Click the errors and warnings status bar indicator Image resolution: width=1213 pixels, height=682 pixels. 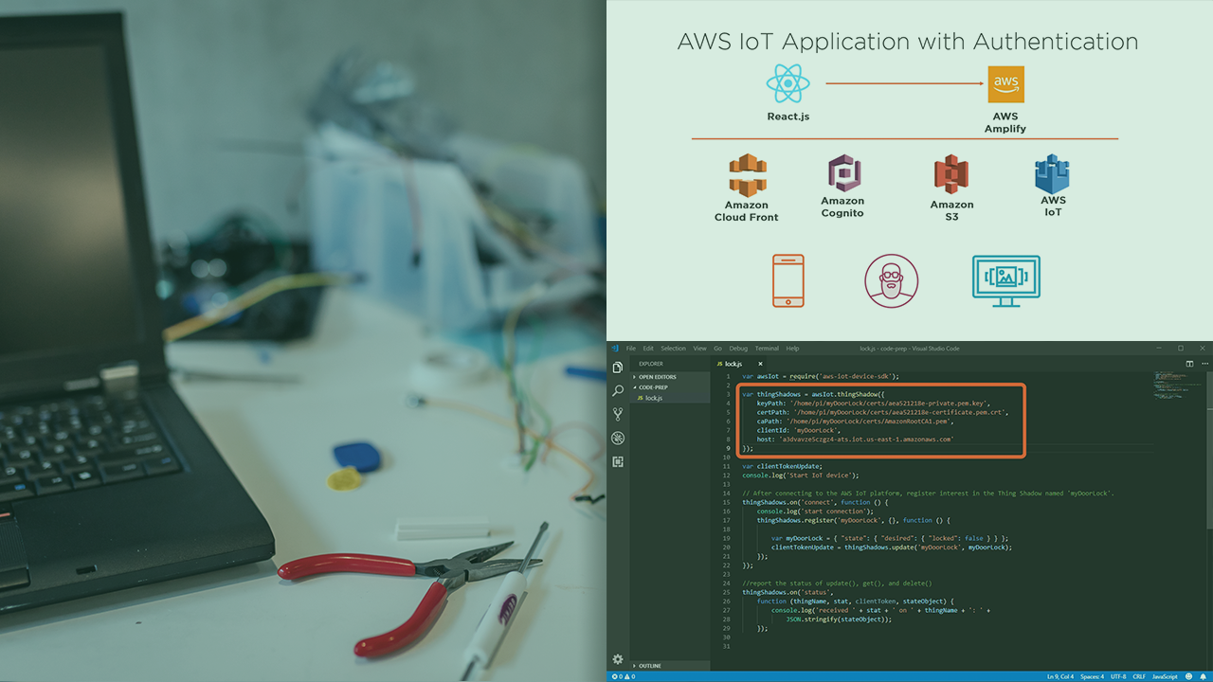coord(624,676)
